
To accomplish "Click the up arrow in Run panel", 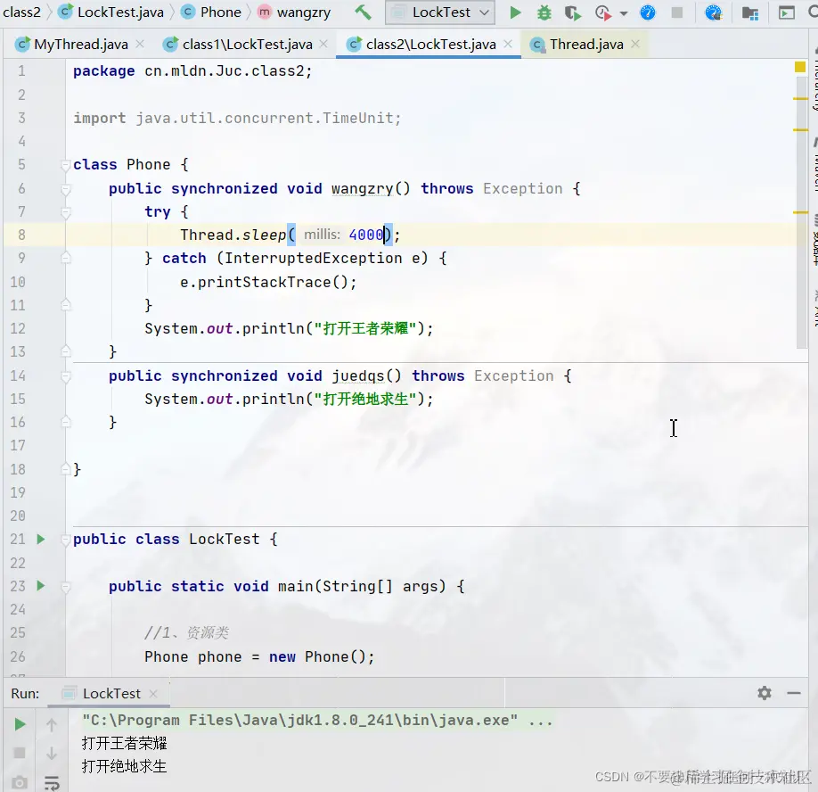I will tap(51, 724).
